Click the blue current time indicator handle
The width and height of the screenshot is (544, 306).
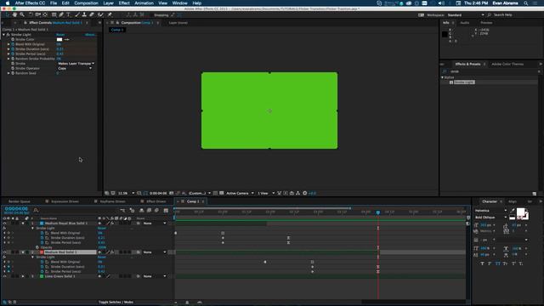(377, 212)
